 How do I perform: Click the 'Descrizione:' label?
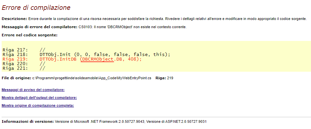pos(14,19)
